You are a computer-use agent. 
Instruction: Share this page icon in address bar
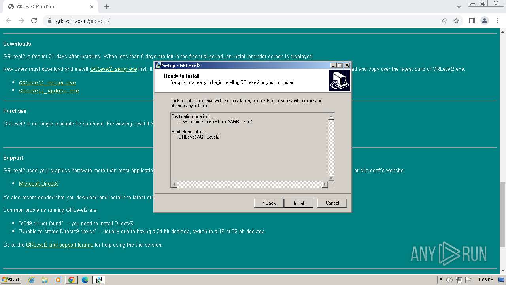point(444,21)
